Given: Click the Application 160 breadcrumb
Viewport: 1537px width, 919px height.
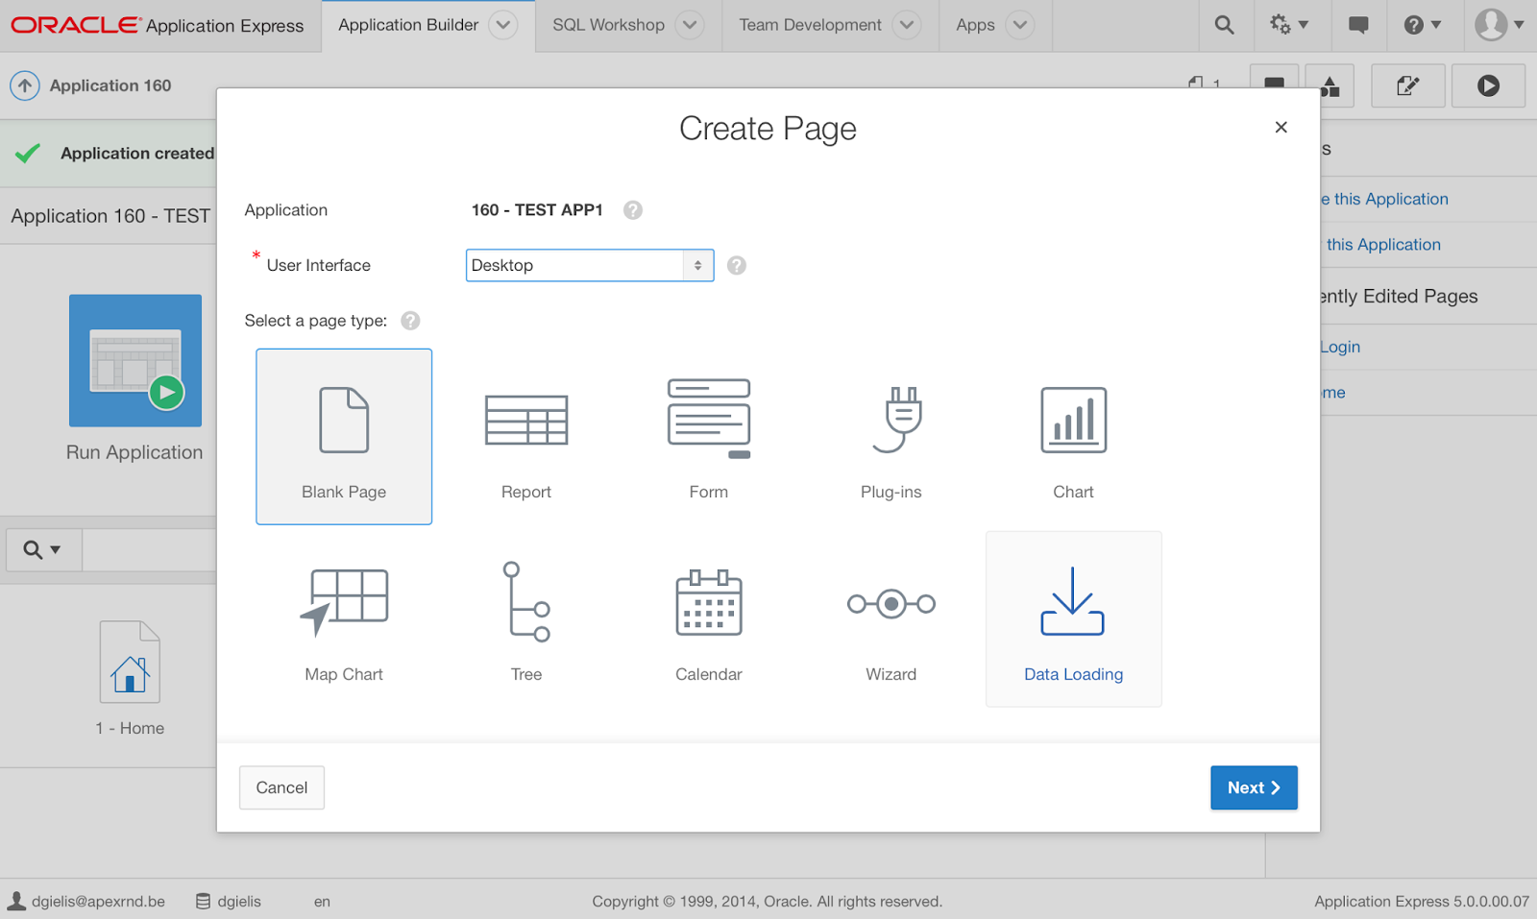Looking at the screenshot, I should [110, 85].
